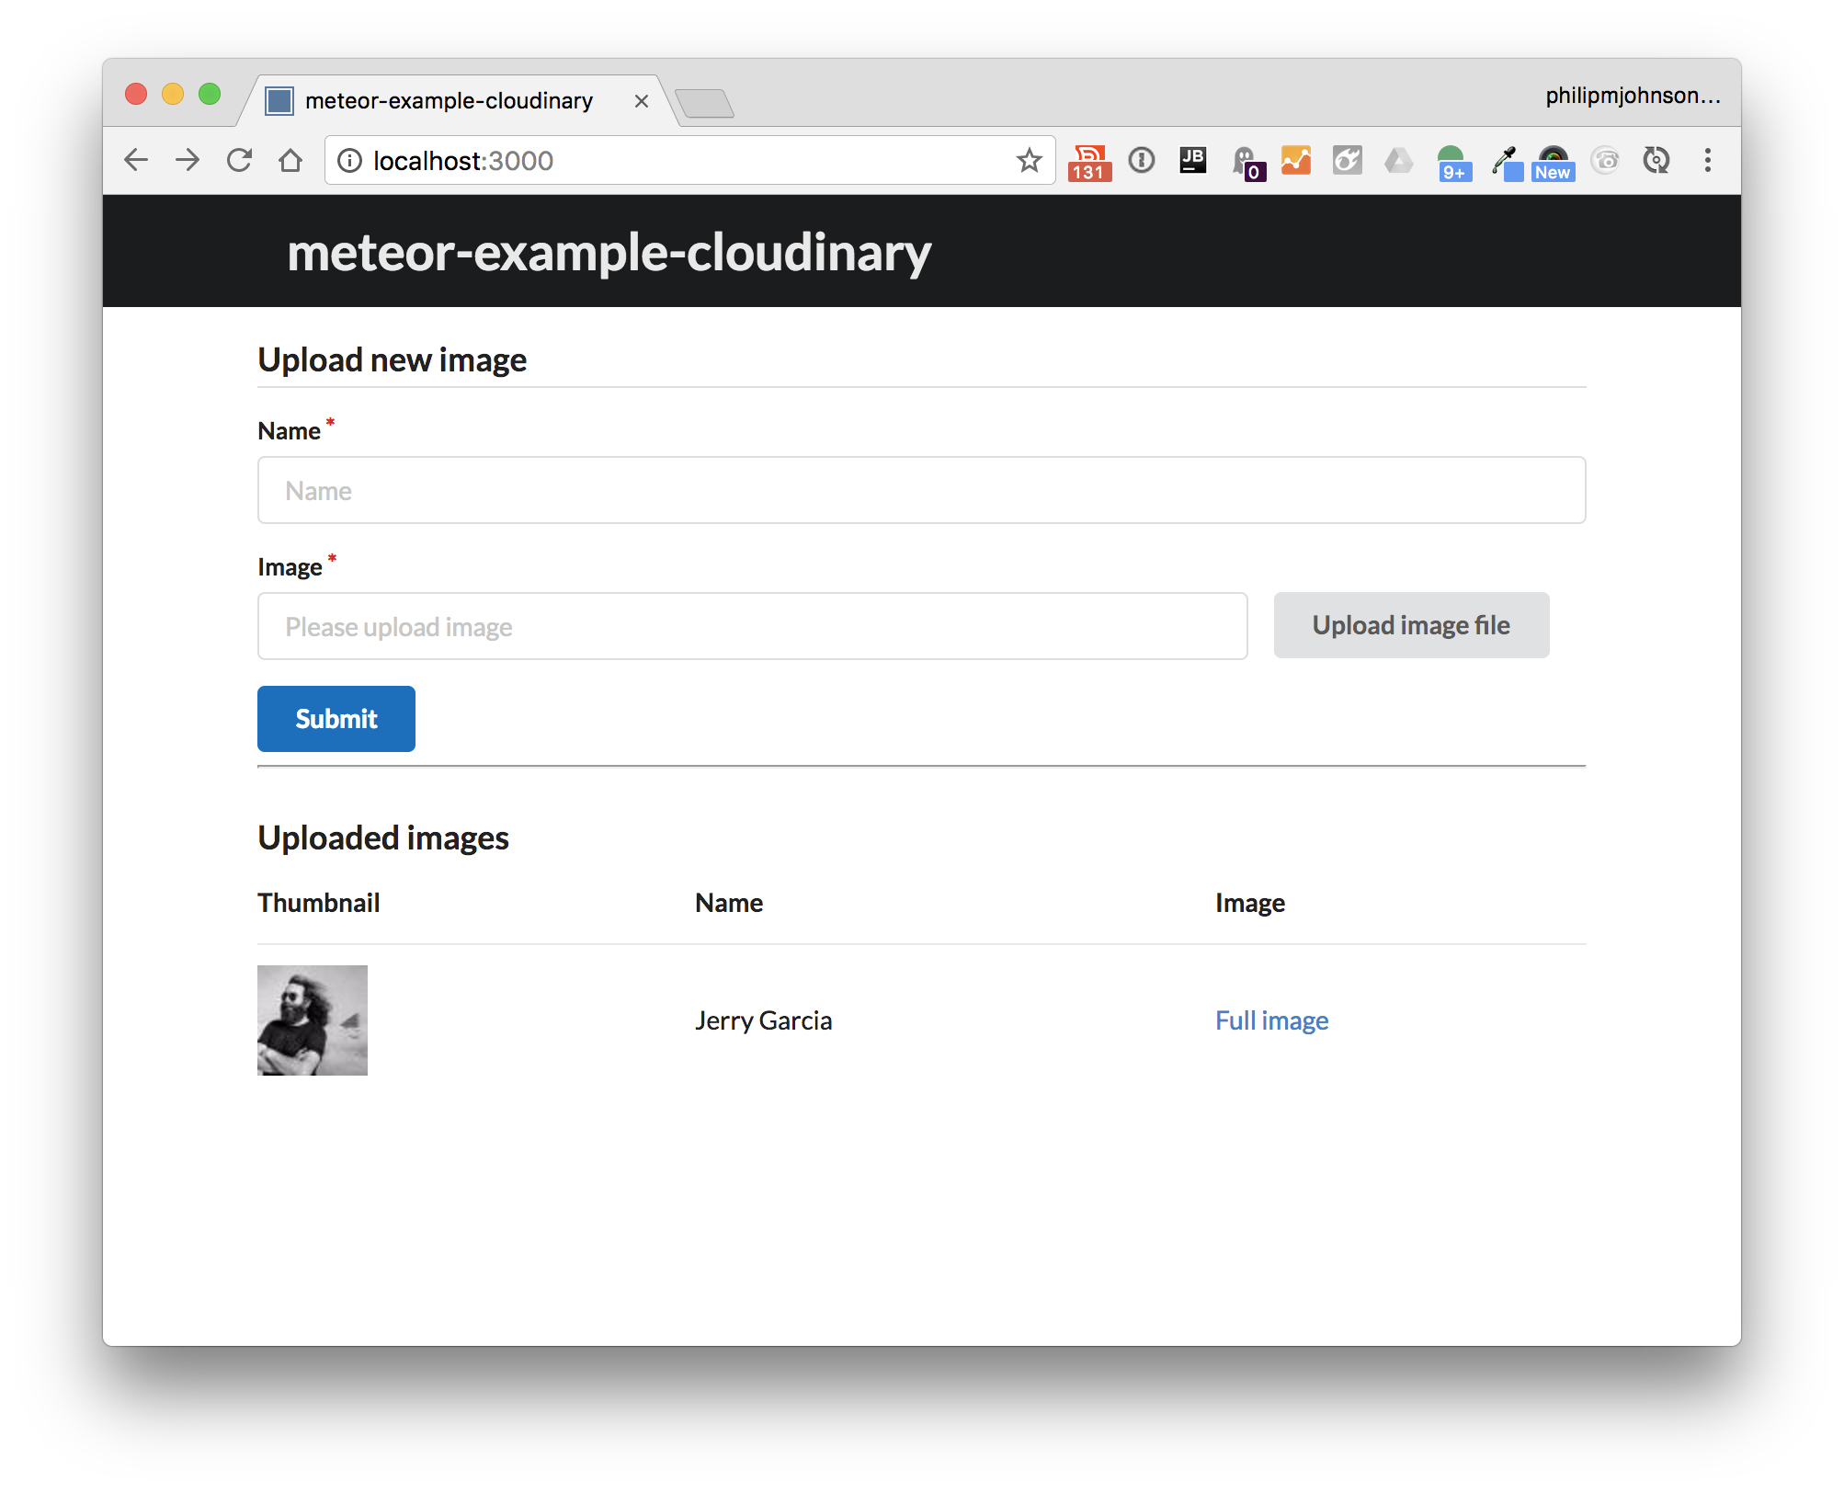Image resolution: width=1844 pixels, height=1493 pixels.
Task: Click the browser reload button
Action: (x=239, y=161)
